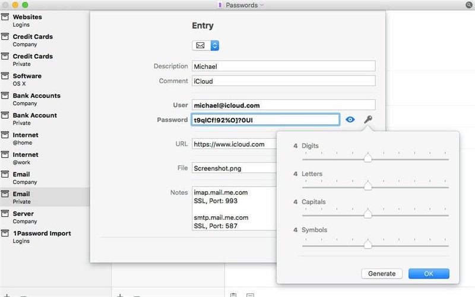Click the envelope icon in Entry

coord(200,46)
